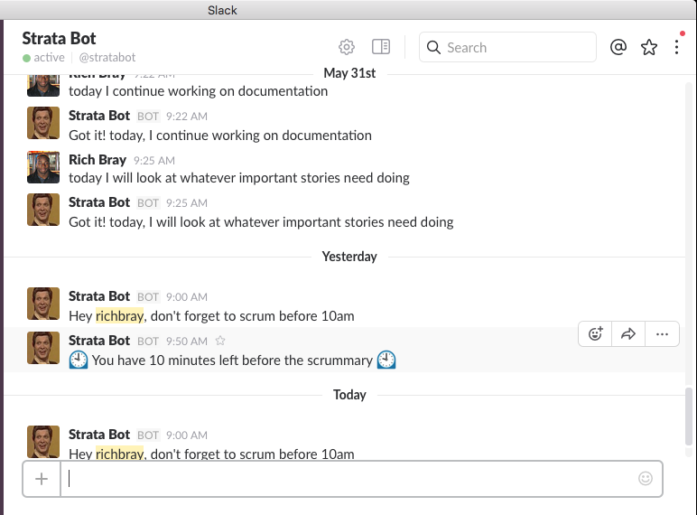
Task: Click richbray mention in today's message
Action: 119,454
